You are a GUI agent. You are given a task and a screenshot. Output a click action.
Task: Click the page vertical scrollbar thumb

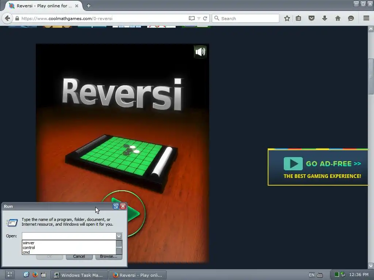[371, 77]
